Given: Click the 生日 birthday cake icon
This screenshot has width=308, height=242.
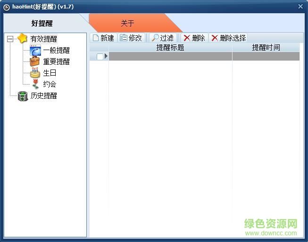Looking at the screenshot, I should pyautogui.click(x=35, y=73).
